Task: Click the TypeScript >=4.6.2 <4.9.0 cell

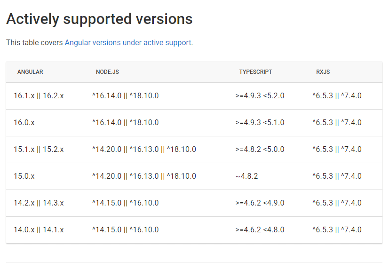Action: 260,203
